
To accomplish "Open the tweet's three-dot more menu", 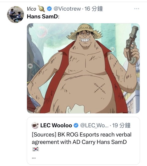I will coord(137,9).
